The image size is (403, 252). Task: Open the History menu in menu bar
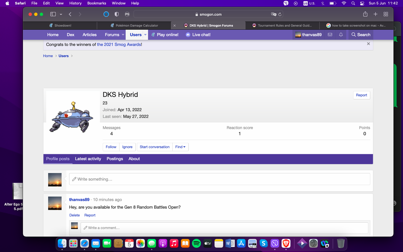pyautogui.click(x=75, y=3)
